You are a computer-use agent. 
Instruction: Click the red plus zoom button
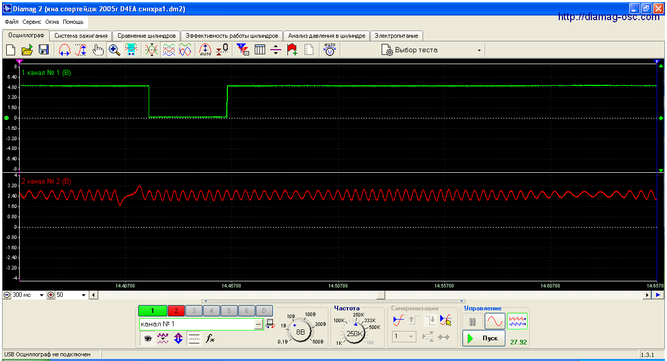pyautogui.click(x=51, y=295)
